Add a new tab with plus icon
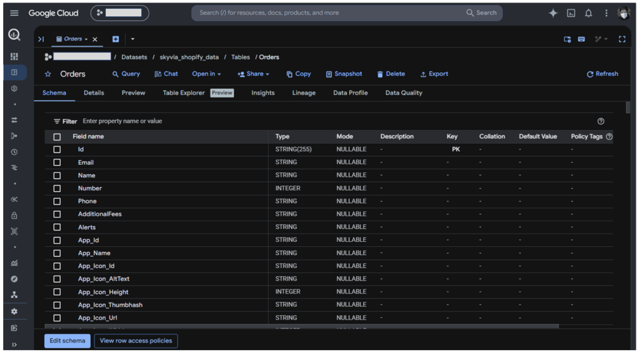The height and width of the screenshot is (352, 637). [116, 39]
